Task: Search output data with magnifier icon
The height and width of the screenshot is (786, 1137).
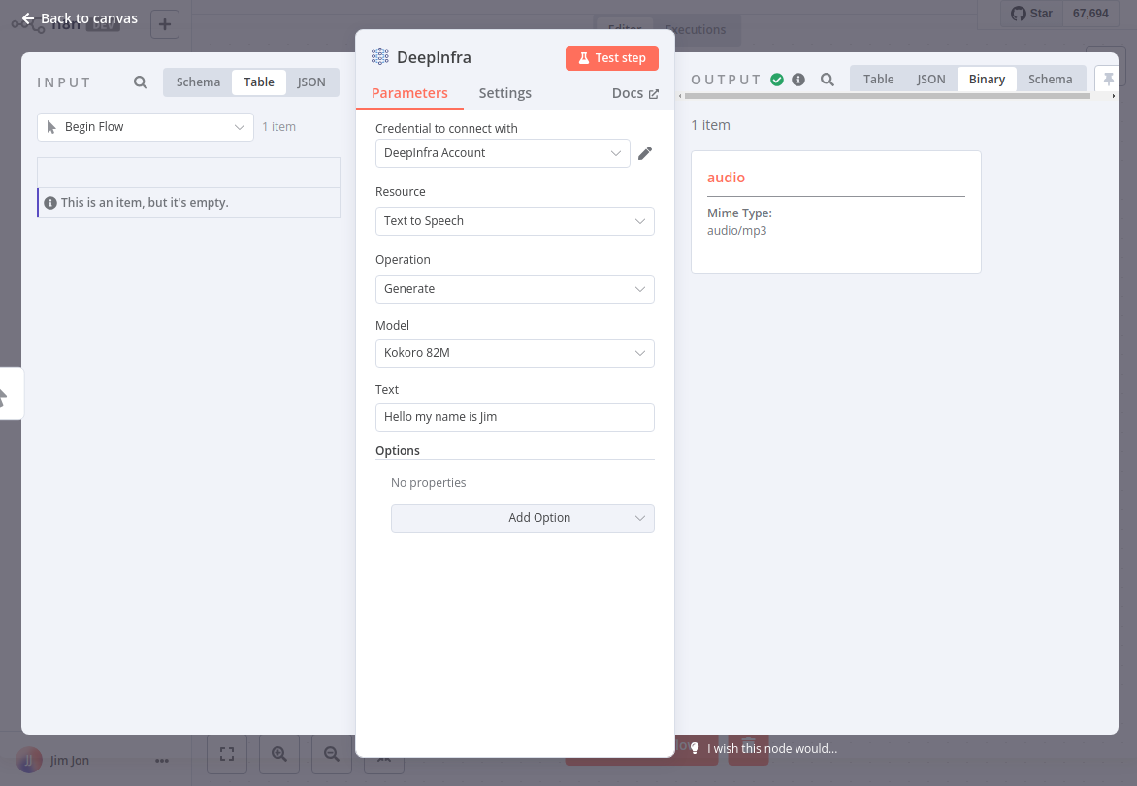Action: click(x=828, y=80)
